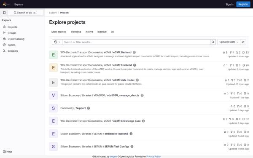Open Snippets in the sidebar
The width and height of the screenshot is (253, 158).
click(x=22, y=51)
